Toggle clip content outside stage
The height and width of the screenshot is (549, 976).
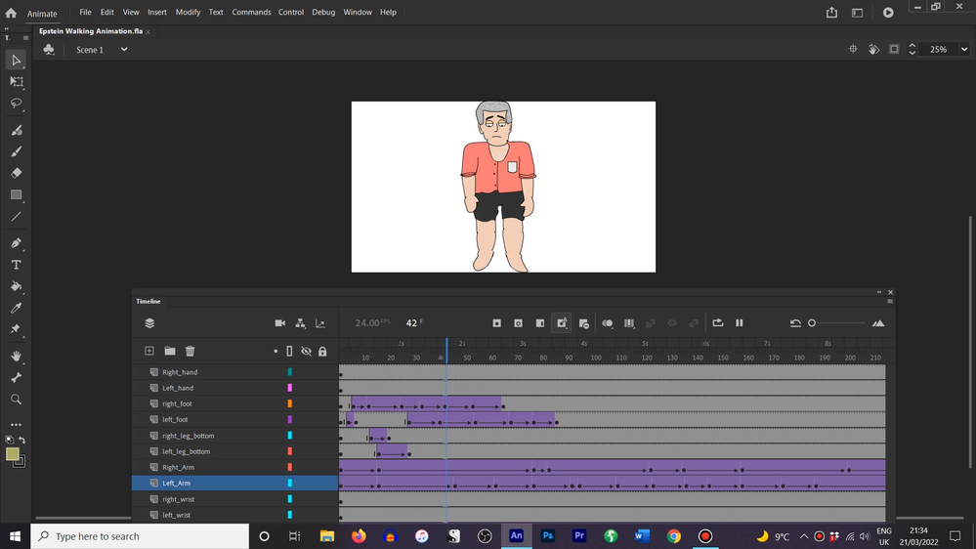894,49
